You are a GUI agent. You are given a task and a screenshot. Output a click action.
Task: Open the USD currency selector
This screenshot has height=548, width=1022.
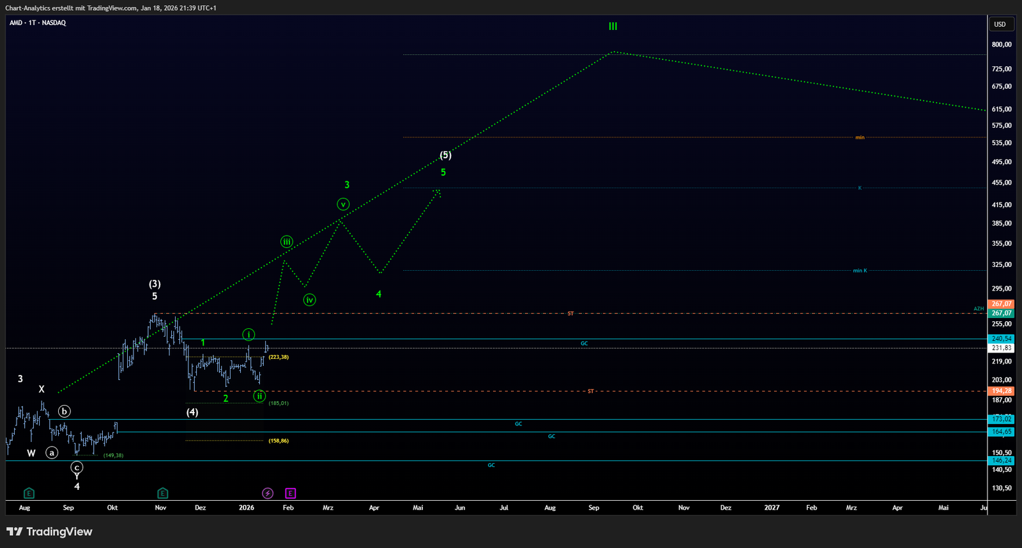pyautogui.click(x=1000, y=24)
